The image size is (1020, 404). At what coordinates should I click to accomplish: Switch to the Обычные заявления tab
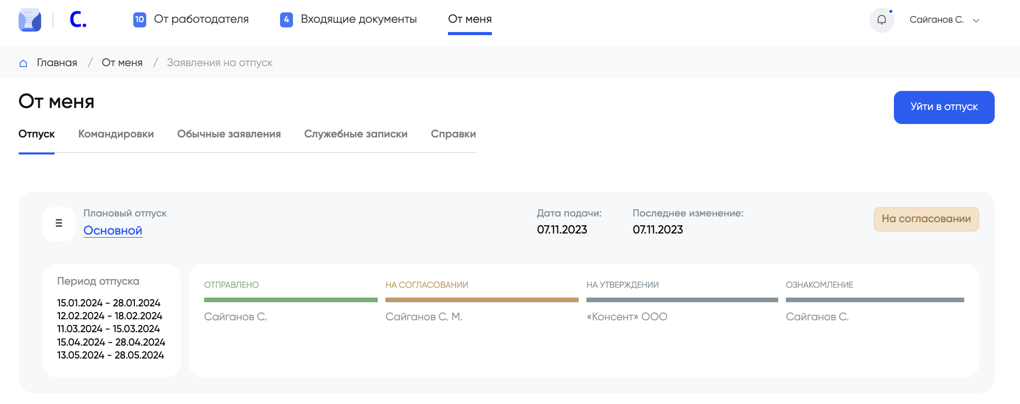click(229, 134)
